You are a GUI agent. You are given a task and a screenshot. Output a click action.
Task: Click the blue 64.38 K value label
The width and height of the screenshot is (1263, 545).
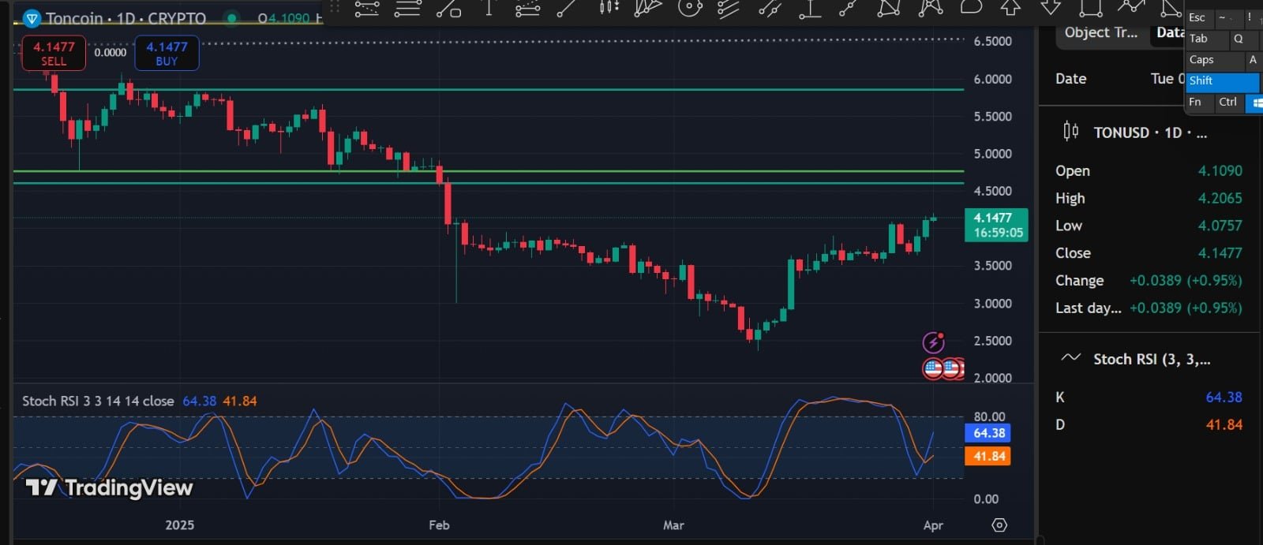(988, 433)
